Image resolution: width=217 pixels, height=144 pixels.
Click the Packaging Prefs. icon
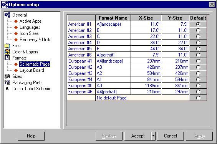[x=7, y=83]
